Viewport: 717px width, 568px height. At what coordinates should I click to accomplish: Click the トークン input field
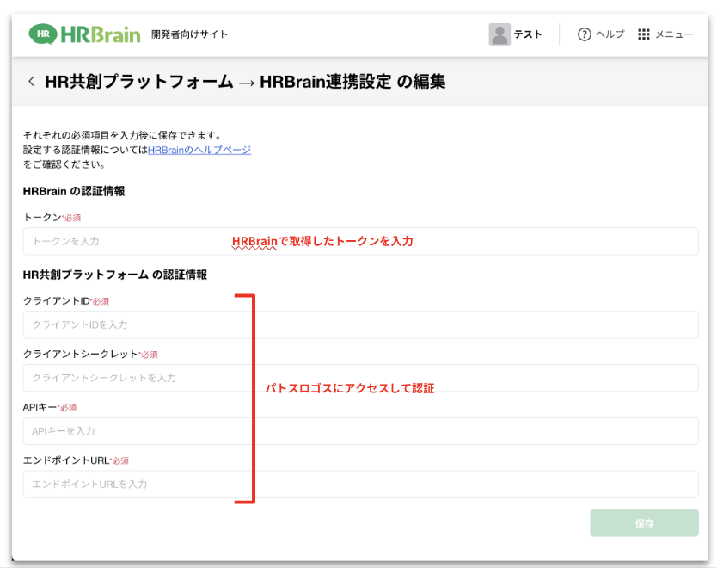click(360, 241)
